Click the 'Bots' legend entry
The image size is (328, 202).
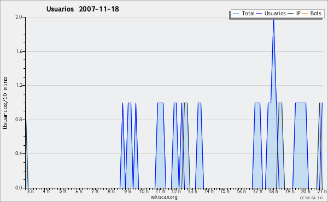coord(312,13)
